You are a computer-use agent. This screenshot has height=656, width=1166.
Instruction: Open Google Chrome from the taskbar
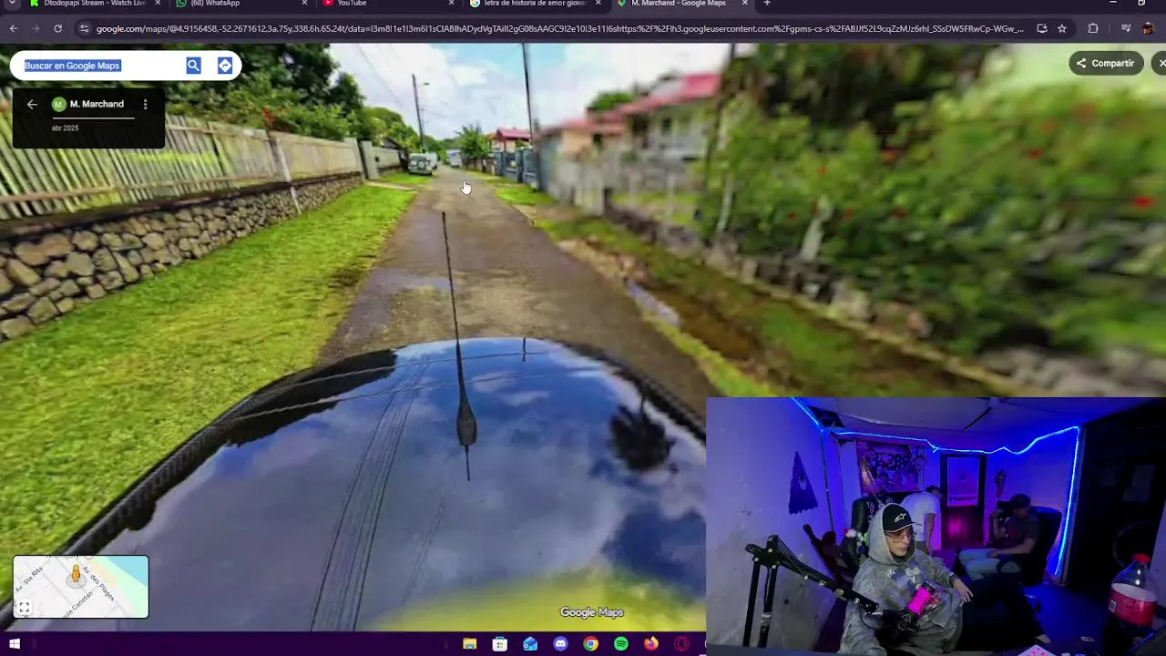pos(590,644)
